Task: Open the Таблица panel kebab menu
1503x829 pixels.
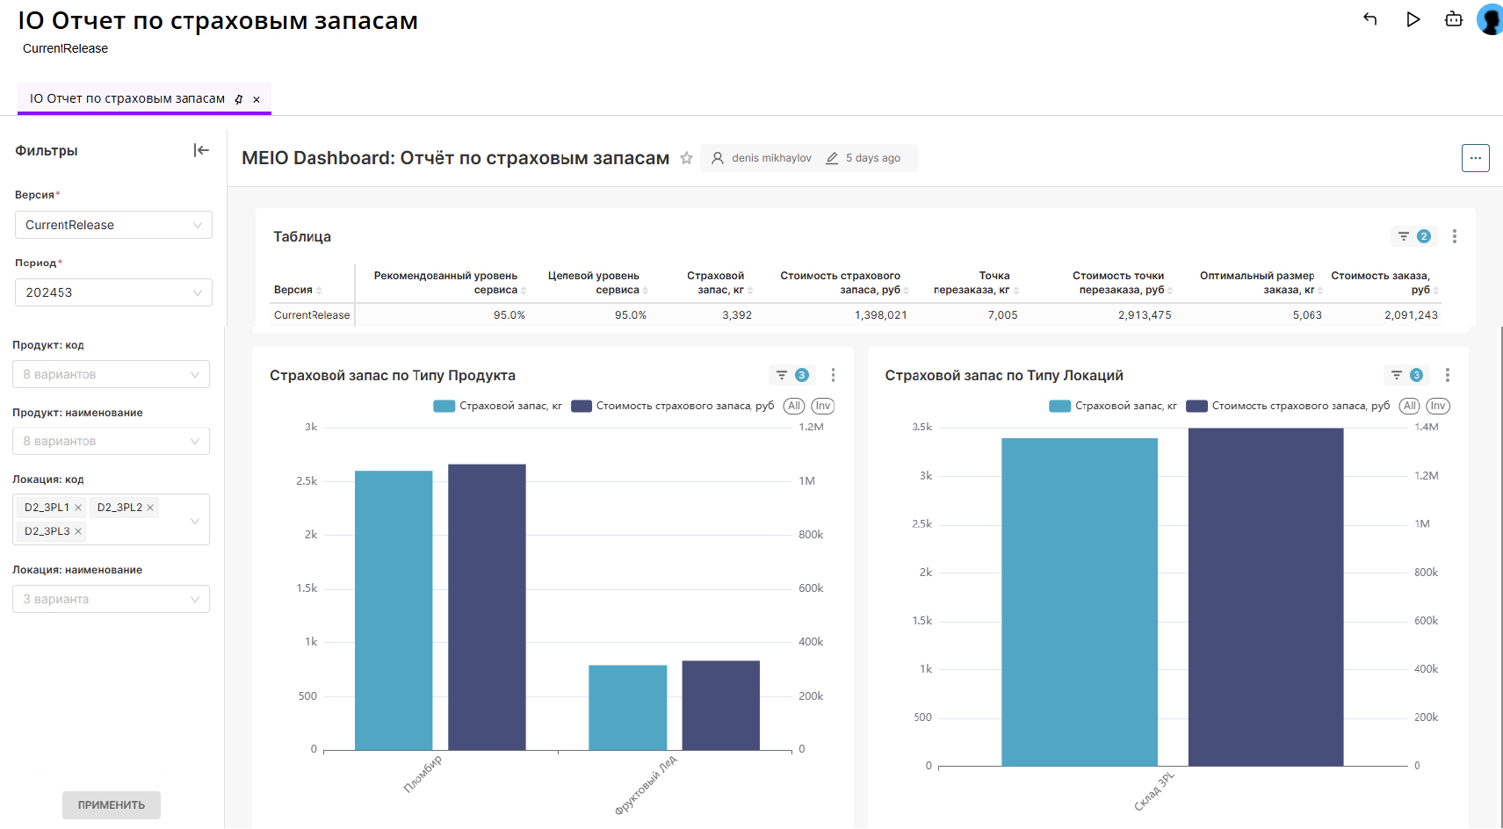Action: (1454, 236)
